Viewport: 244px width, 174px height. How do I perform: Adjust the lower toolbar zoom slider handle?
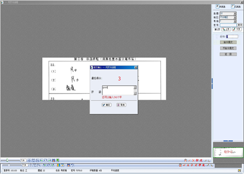coord(9,165)
